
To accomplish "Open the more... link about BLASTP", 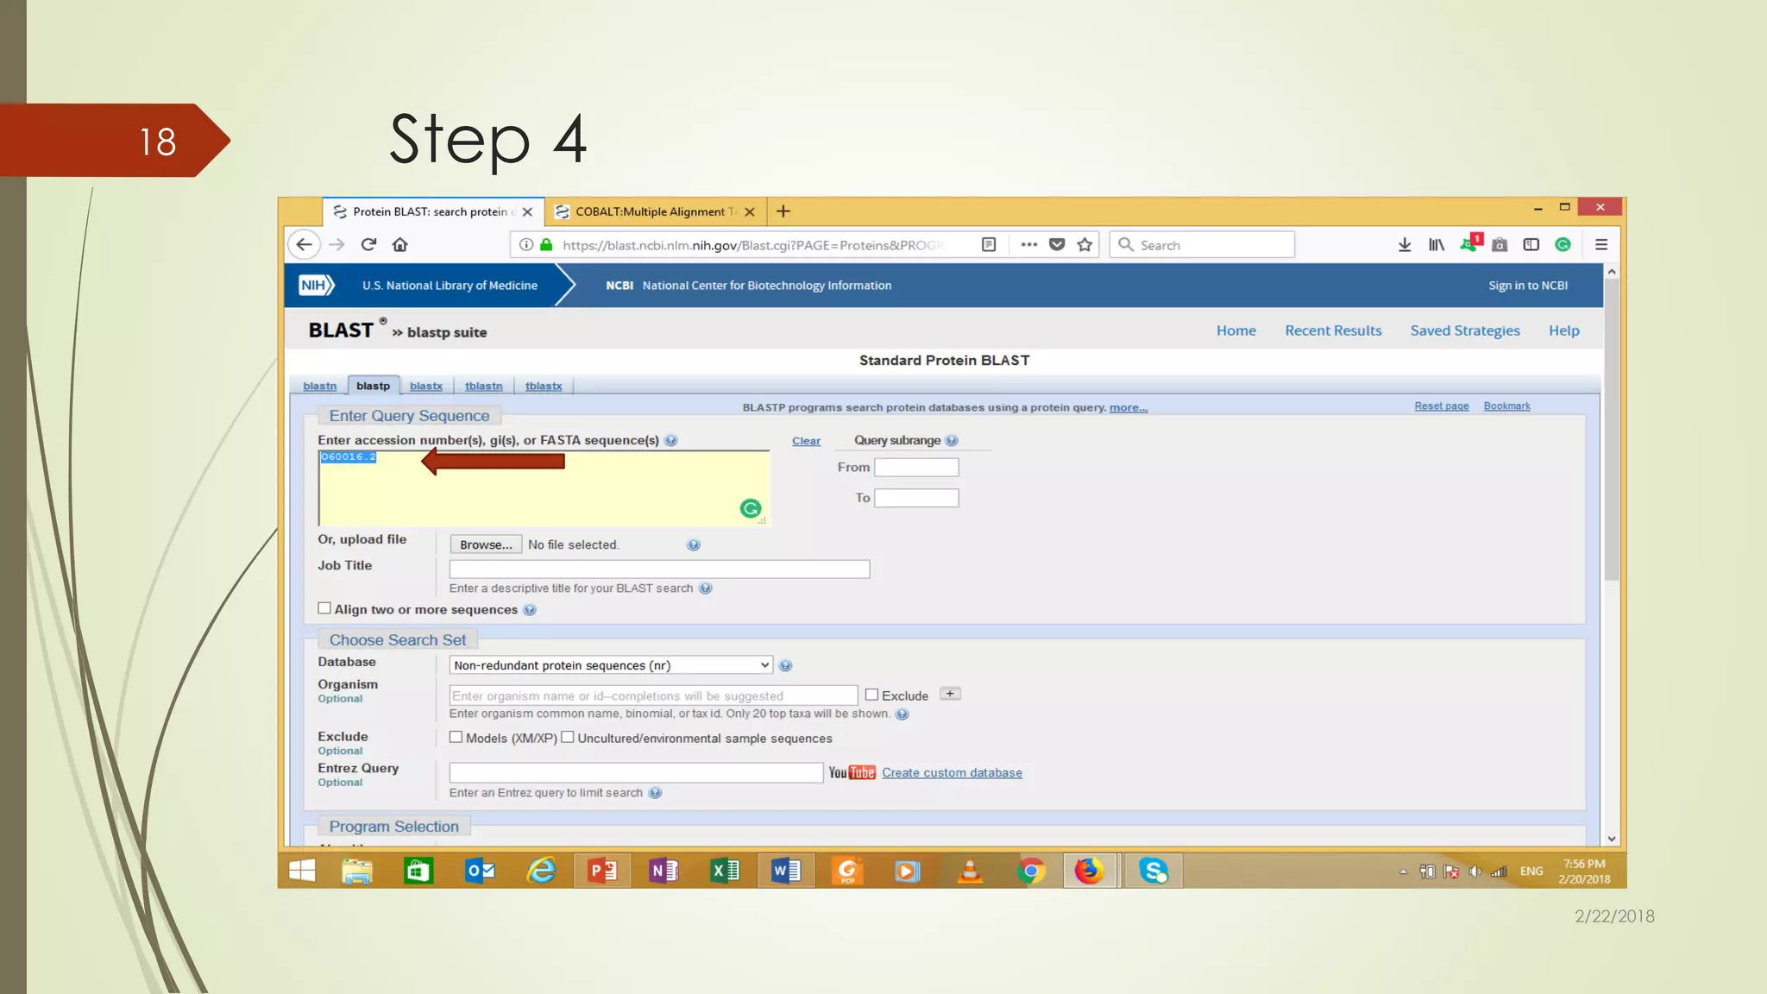I will 1128,407.
